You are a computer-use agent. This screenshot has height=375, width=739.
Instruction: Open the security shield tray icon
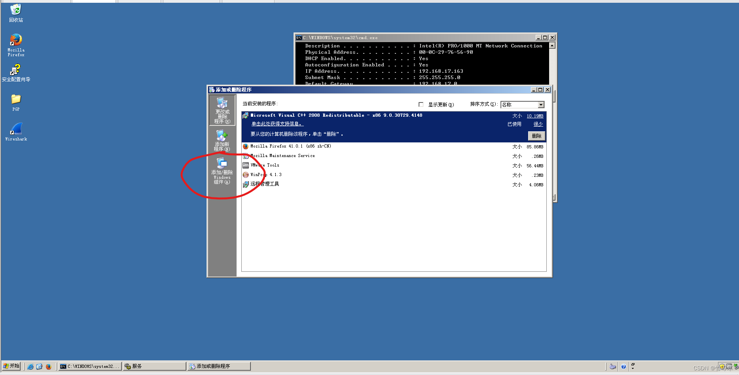(722, 367)
